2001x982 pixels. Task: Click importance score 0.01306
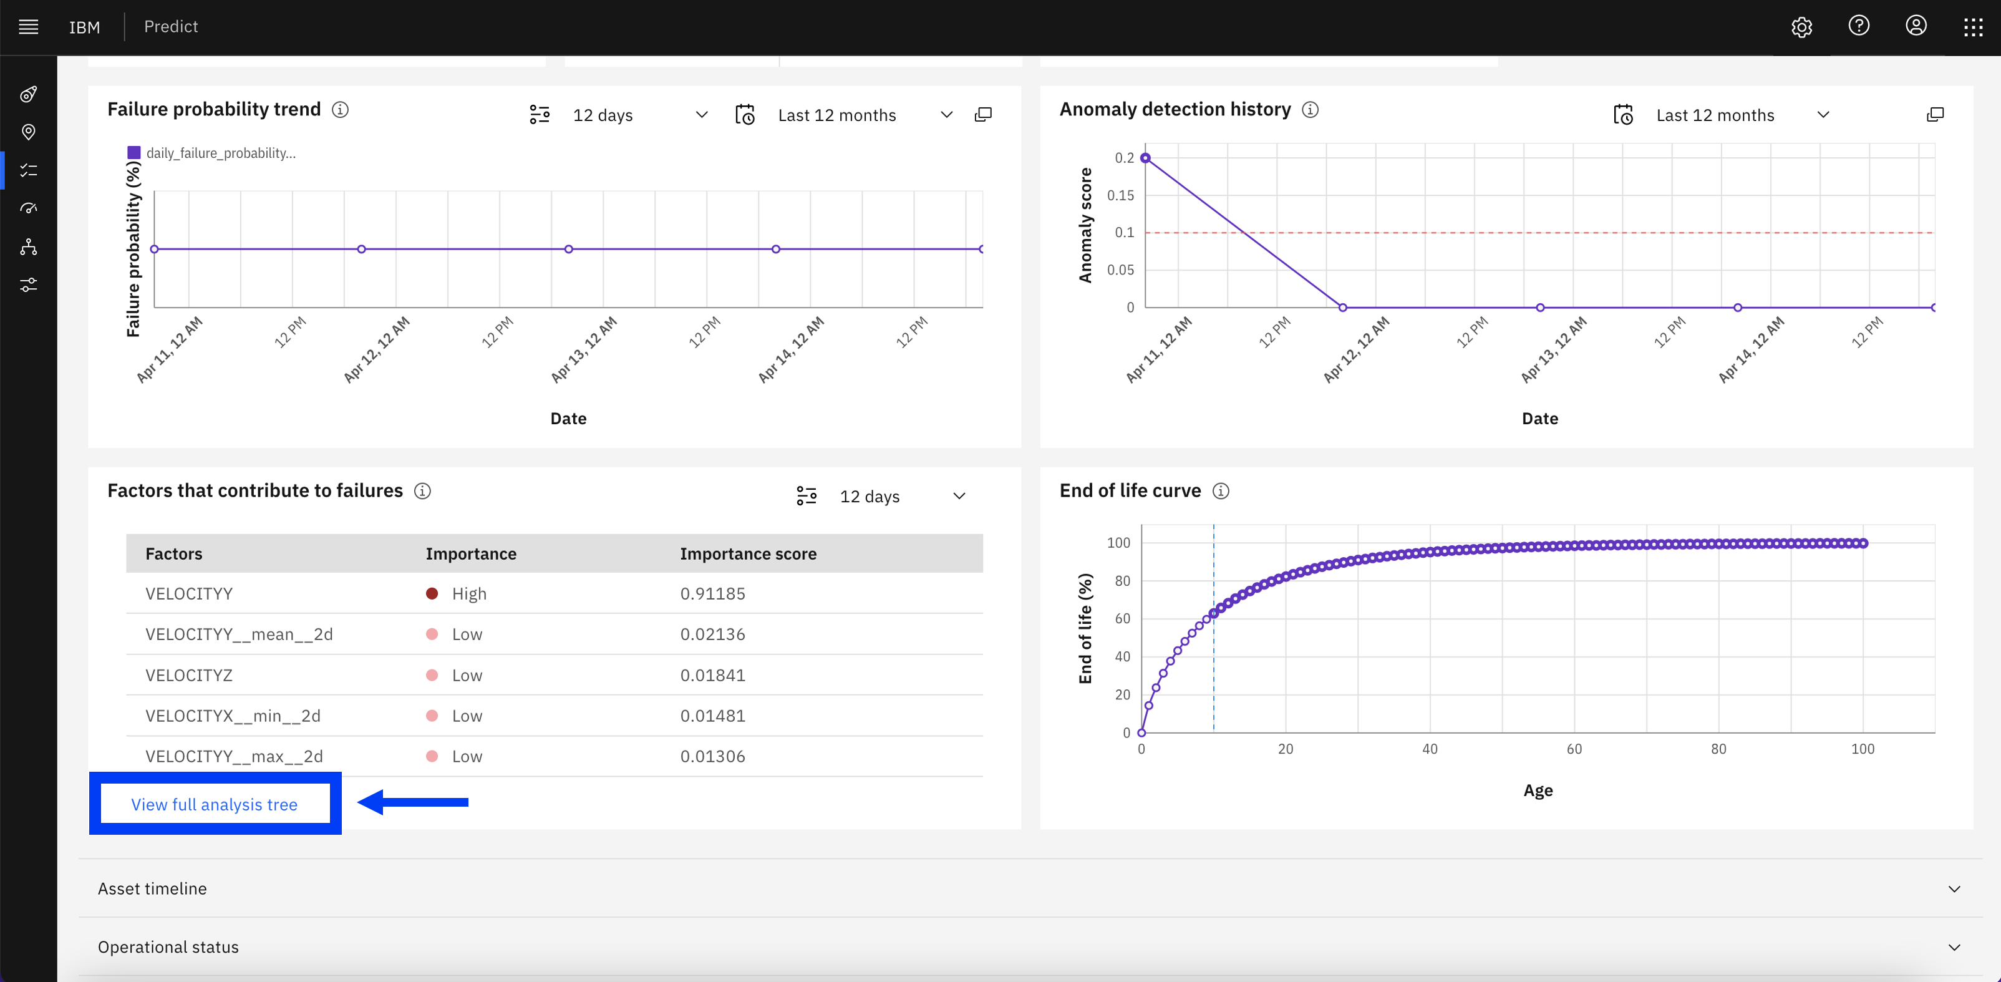point(712,757)
